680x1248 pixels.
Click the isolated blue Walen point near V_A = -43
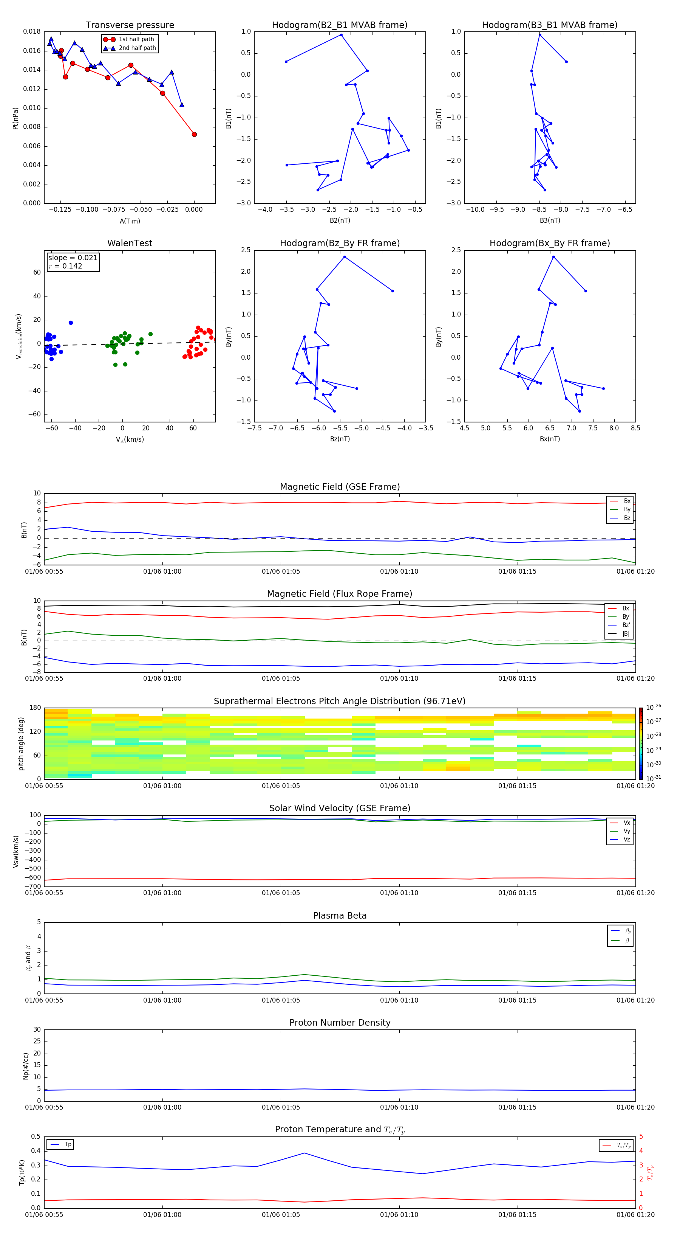click(71, 323)
